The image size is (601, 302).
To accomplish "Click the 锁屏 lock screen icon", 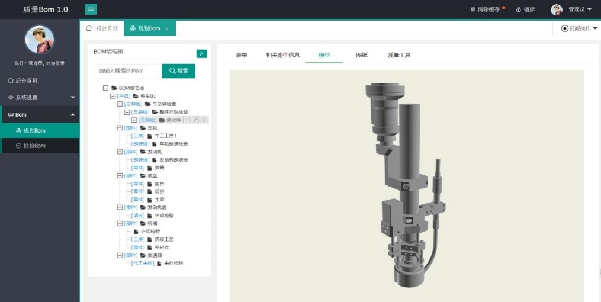I will 519,9.
